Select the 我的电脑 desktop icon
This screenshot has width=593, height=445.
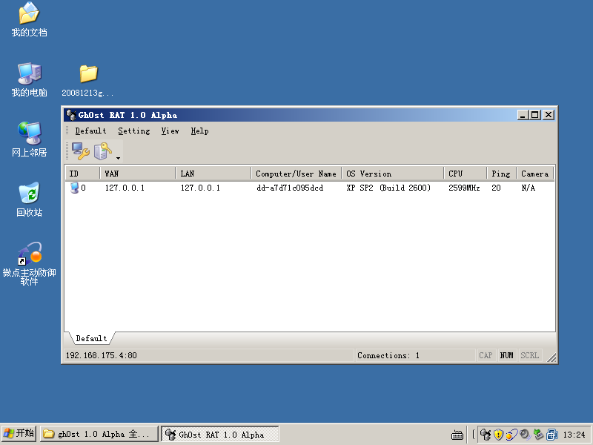(29, 80)
